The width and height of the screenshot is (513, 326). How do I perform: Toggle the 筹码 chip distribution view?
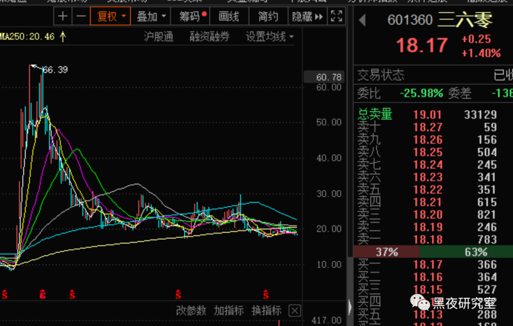[x=190, y=16]
